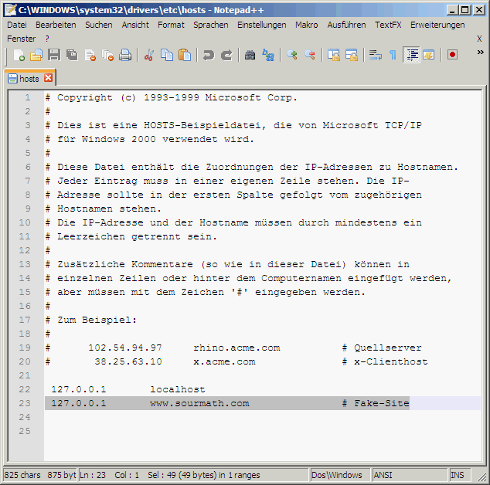Toggle synchronized horizontal scrolling icon

[352, 56]
